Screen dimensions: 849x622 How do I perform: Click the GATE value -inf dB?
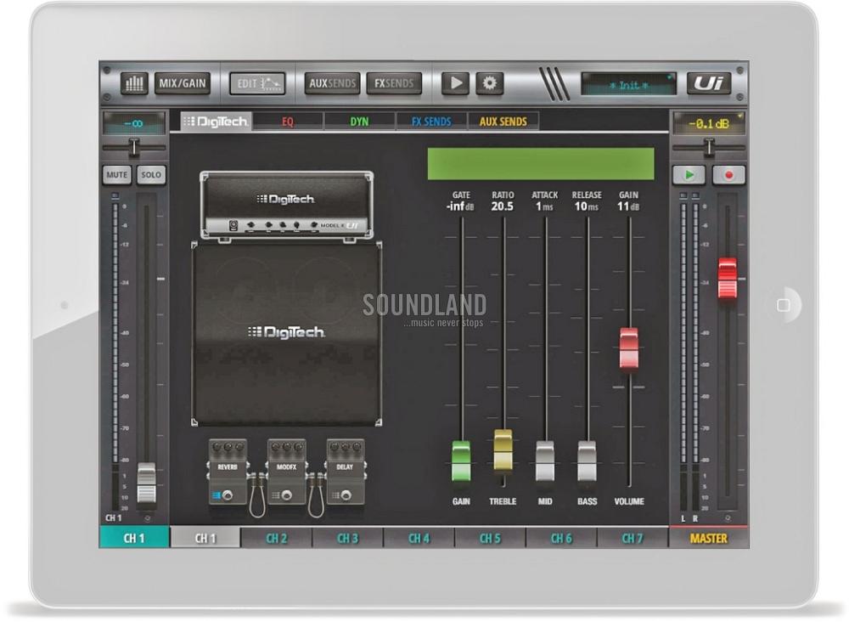click(460, 206)
